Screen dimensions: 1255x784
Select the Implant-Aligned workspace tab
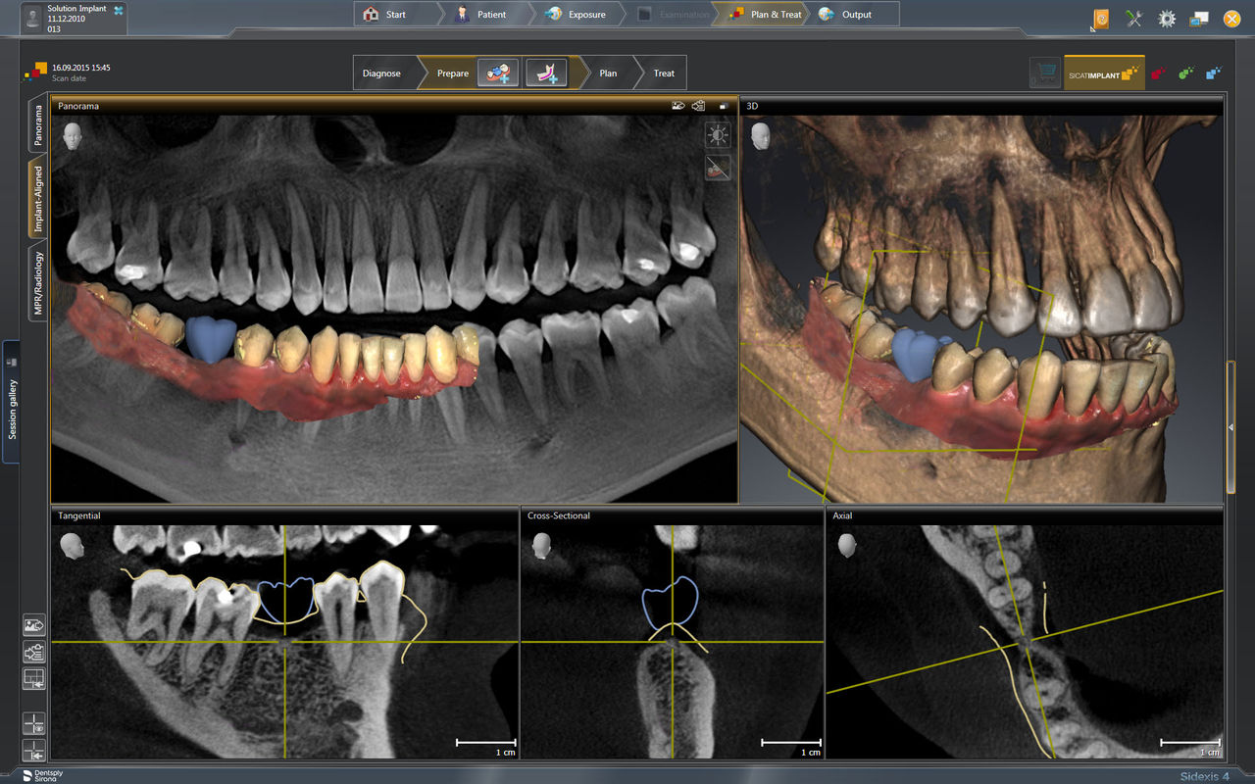point(38,199)
